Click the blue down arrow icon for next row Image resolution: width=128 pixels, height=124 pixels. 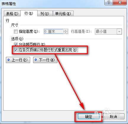(36, 59)
